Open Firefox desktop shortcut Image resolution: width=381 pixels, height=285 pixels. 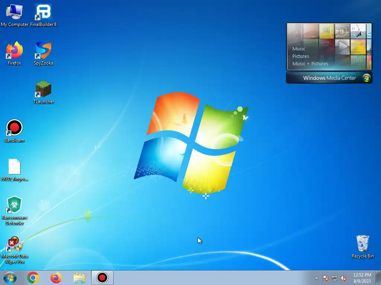coord(15,53)
